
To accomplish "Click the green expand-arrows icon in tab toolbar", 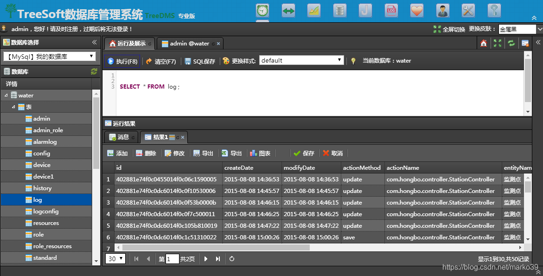I will pos(498,43).
